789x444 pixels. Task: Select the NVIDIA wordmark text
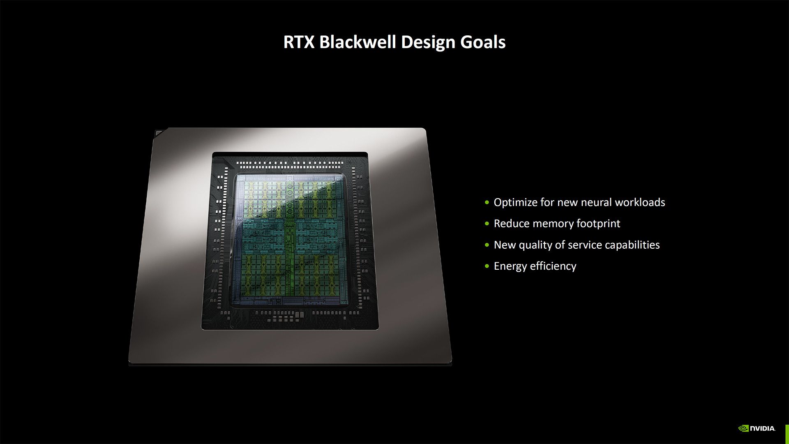tap(763, 428)
